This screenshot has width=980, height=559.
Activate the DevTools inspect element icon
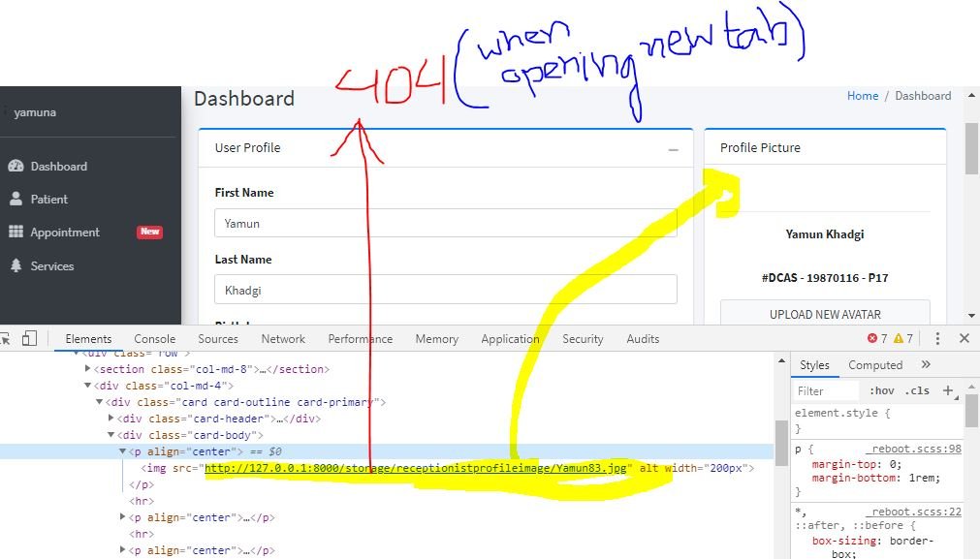pyautogui.click(x=5, y=338)
